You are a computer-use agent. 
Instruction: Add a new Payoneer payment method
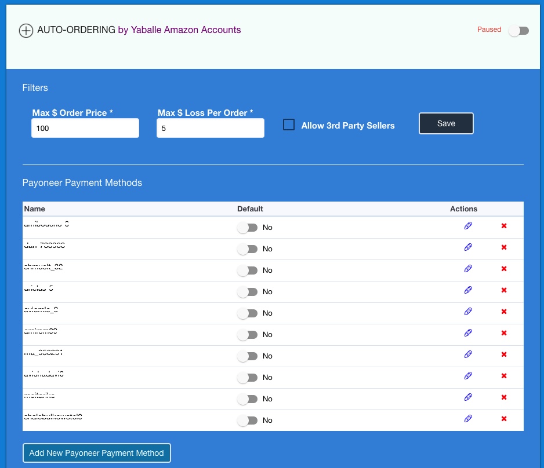tap(97, 453)
